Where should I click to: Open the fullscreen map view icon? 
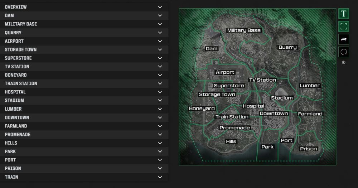[x=344, y=26]
